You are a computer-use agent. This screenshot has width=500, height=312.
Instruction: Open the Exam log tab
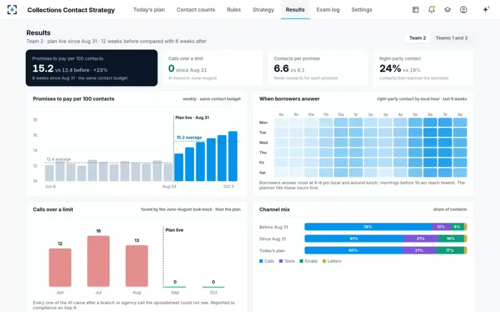tap(328, 10)
